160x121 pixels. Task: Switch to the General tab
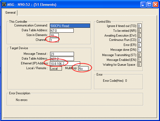click(x=10, y=13)
